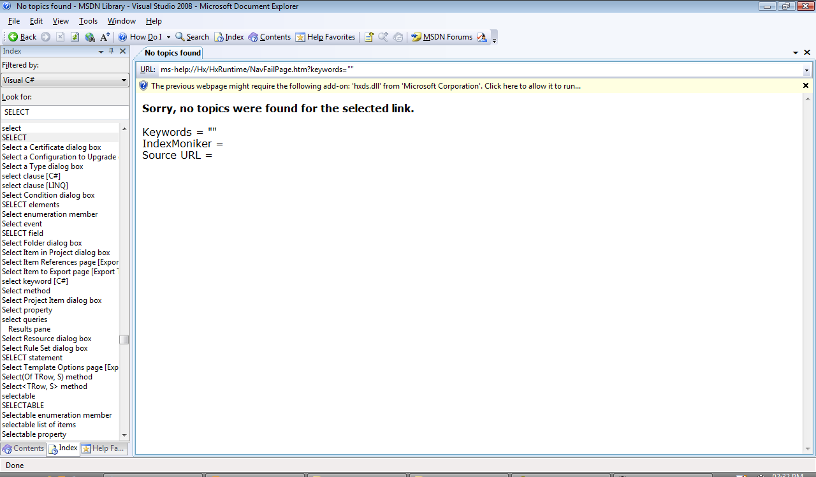This screenshot has width=816, height=477.
Task: Expand the How Do I dropdown arrow
Action: pyautogui.click(x=168, y=37)
